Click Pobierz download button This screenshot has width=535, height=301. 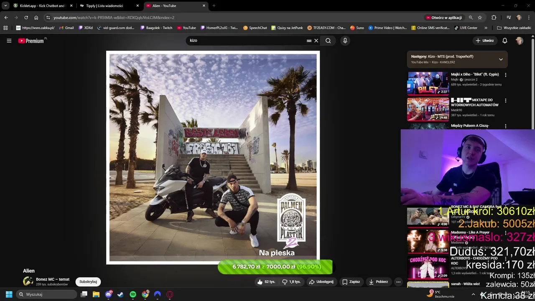coord(378,282)
